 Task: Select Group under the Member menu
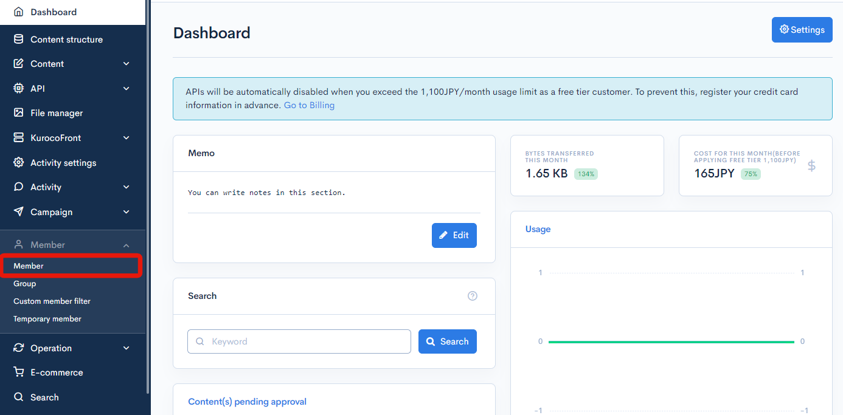pyautogui.click(x=24, y=283)
